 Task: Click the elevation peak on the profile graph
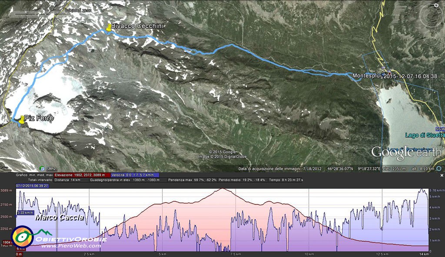(223, 189)
